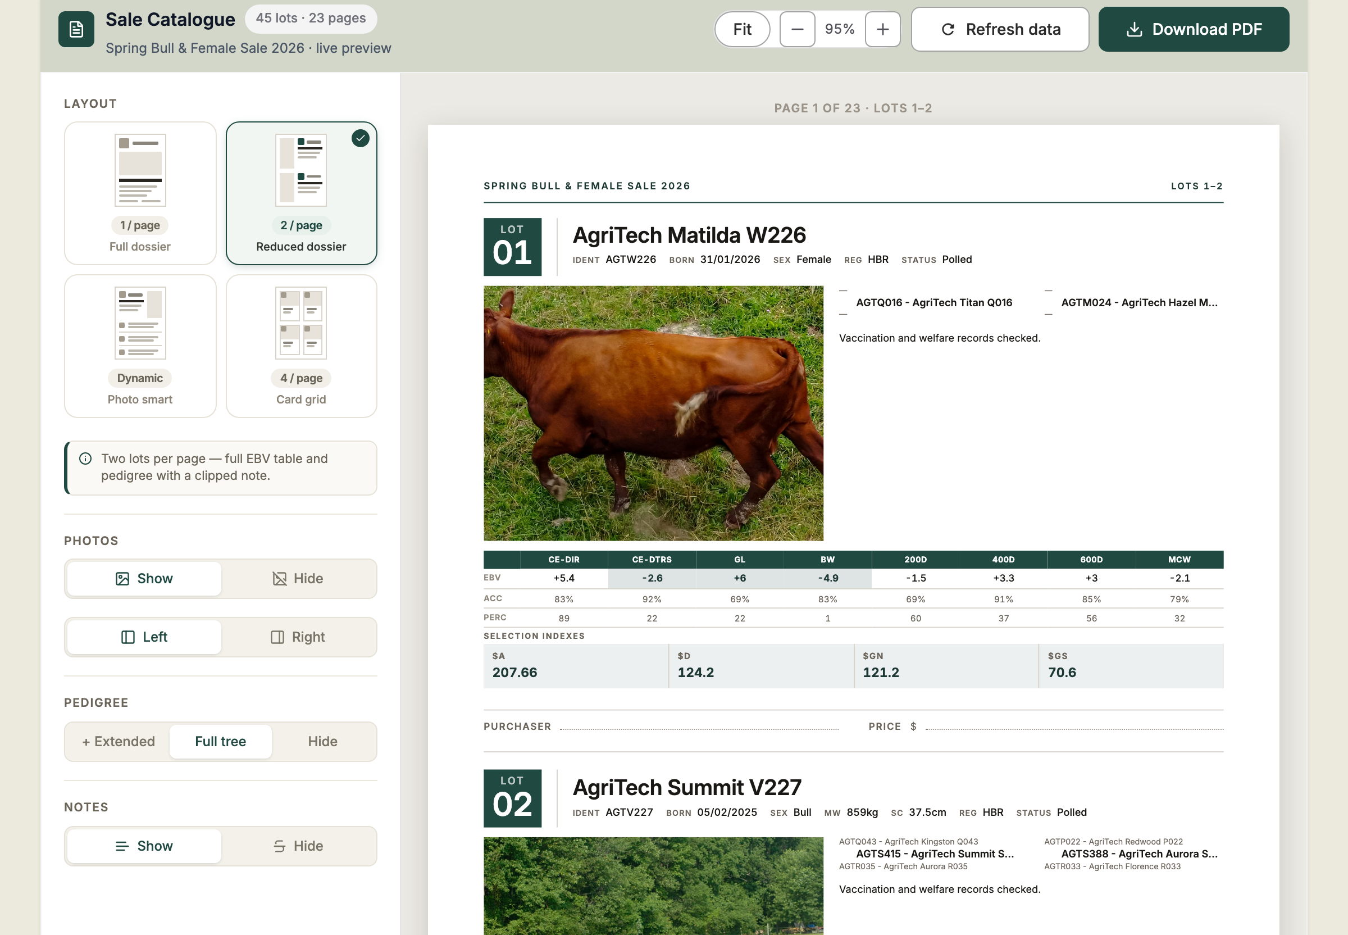Screen dimensions: 1348x935
Task: Click the $A index value 207.66
Action: point(514,673)
